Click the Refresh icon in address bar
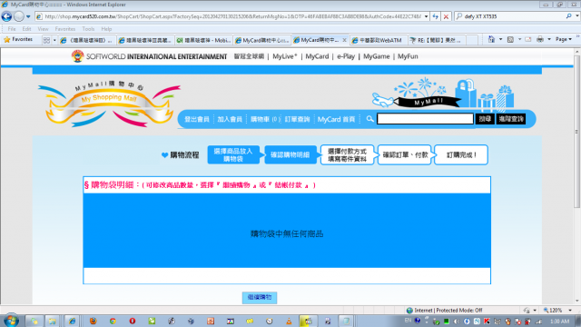Image resolution: width=581 pixels, height=327 pixels. pyautogui.click(x=436, y=16)
